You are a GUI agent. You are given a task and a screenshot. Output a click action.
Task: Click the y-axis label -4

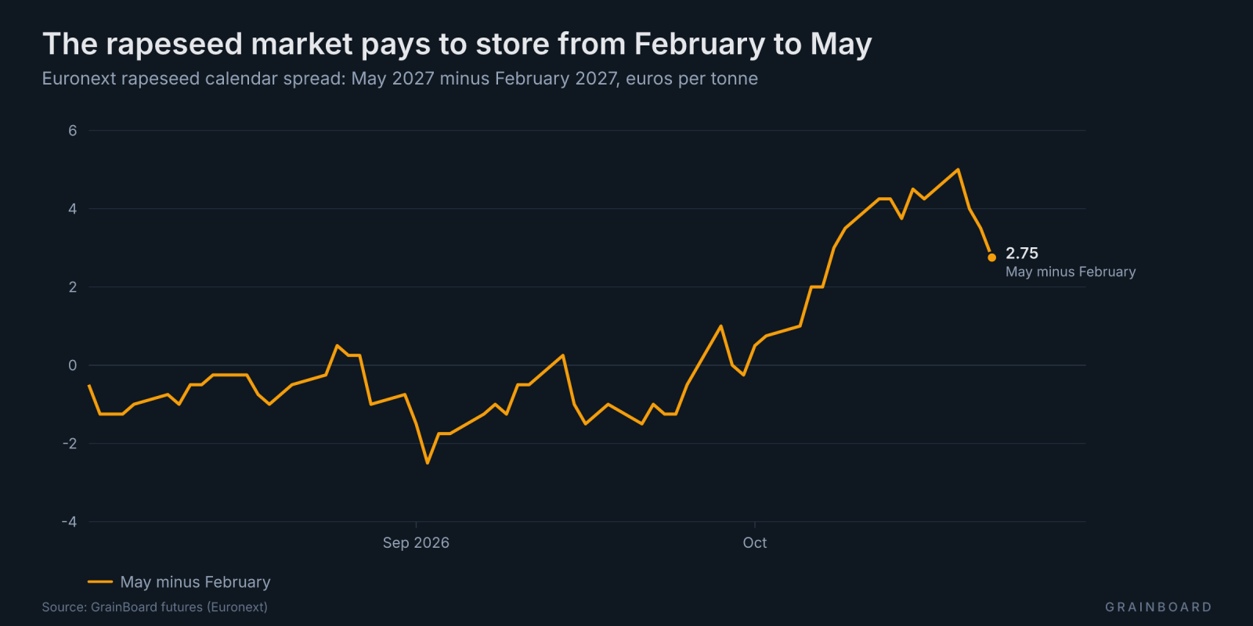[70, 522]
